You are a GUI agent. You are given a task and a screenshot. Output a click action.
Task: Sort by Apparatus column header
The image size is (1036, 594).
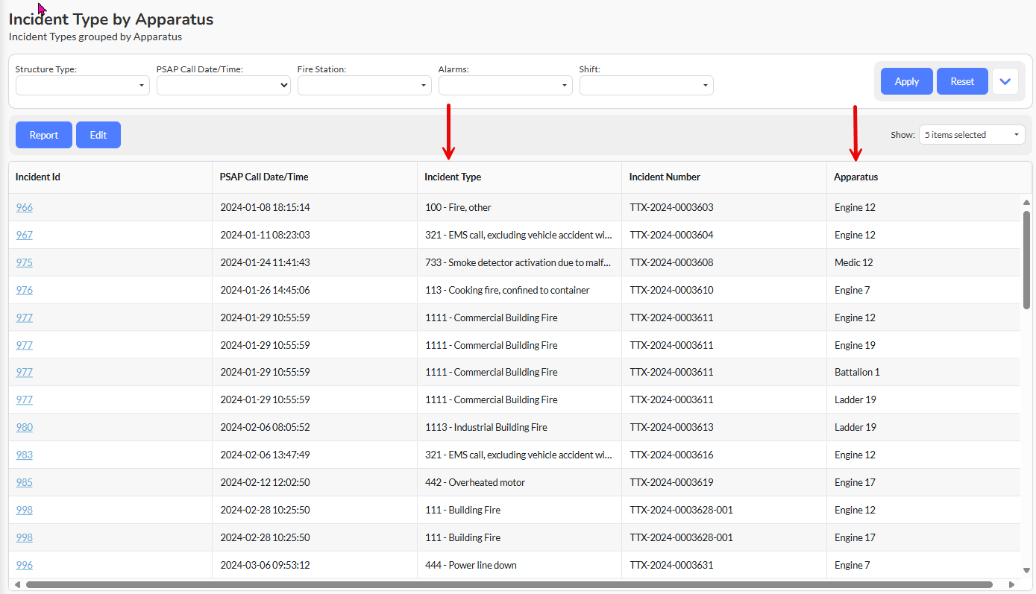coord(856,177)
